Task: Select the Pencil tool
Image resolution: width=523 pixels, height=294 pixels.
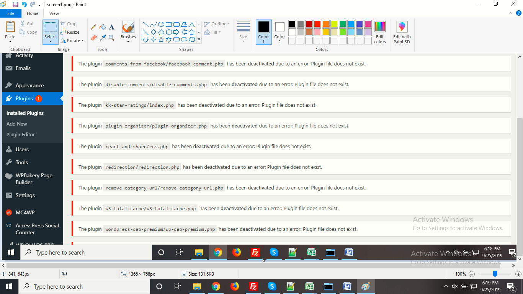Action: [93, 27]
